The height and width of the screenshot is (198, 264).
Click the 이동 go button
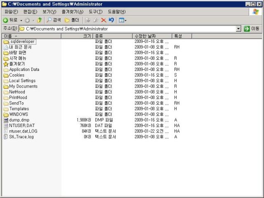(x=252, y=29)
